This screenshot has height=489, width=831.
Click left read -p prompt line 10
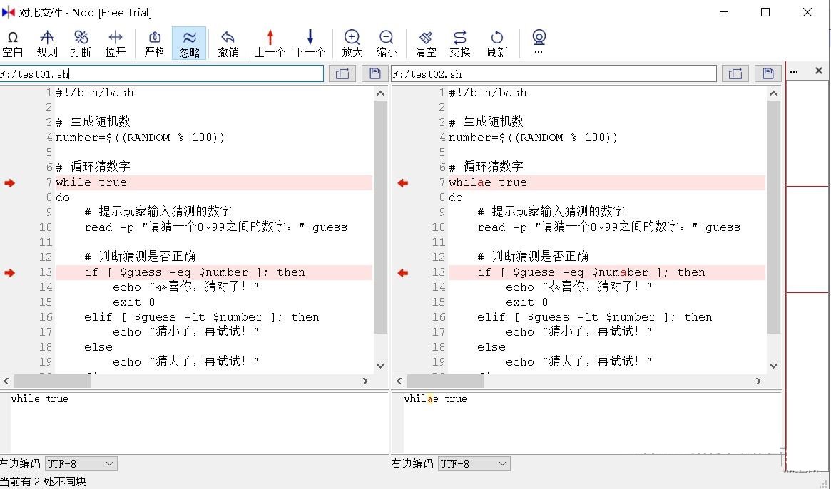215,227
